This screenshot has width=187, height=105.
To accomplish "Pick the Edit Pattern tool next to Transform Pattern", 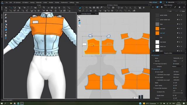I will (x=83, y=8).
